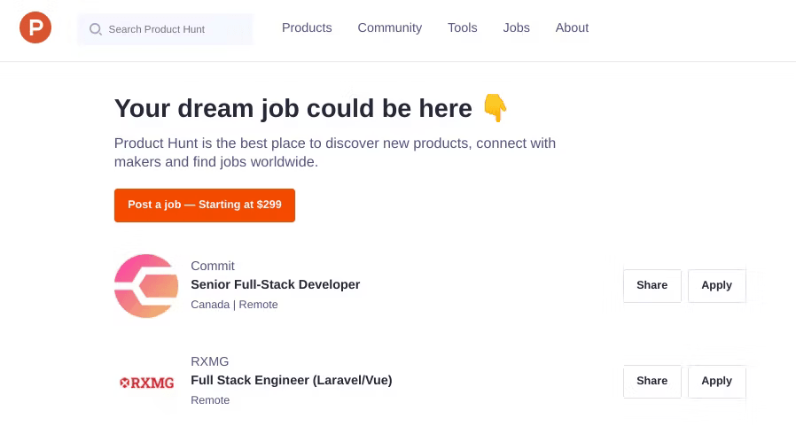Viewport: 796px width, 426px height.
Task: Apply to the RXMG Full Stack Engineer job
Action: pos(716,381)
